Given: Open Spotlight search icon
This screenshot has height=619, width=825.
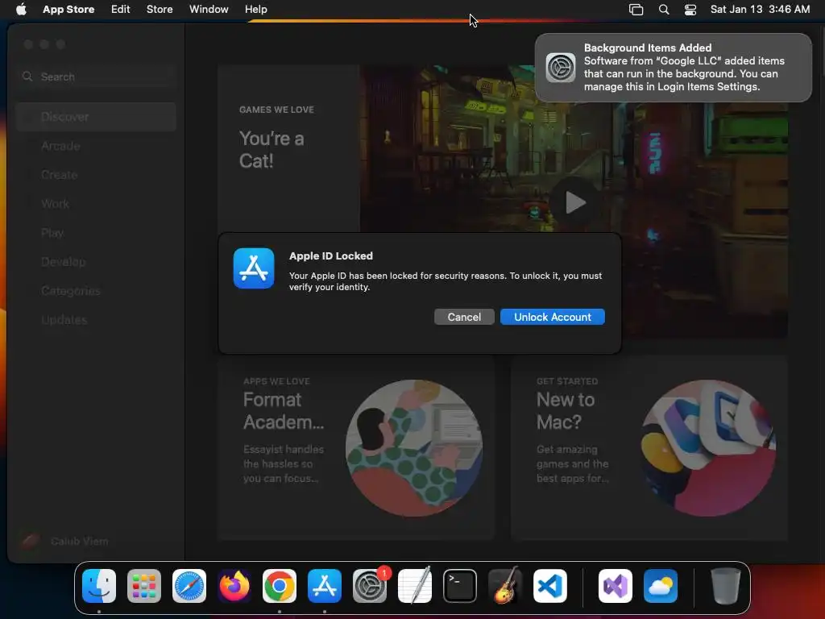Looking at the screenshot, I should click(664, 10).
